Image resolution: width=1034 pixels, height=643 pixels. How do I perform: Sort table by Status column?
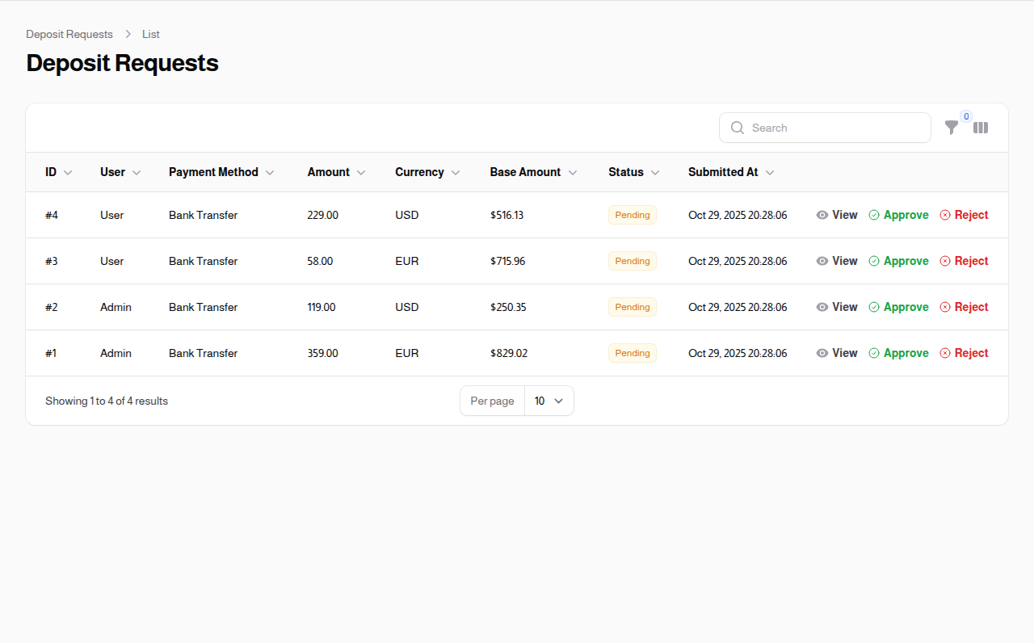point(633,172)
